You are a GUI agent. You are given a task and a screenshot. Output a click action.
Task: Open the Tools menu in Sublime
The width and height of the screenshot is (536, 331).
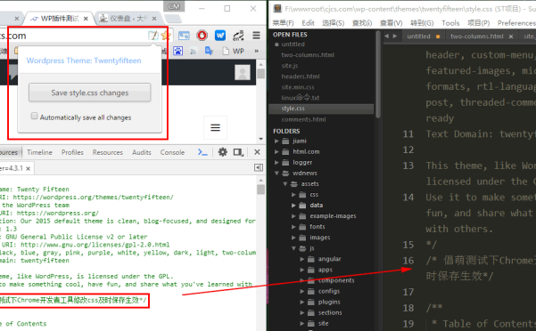pyautogui.click(x=450, y=23)
